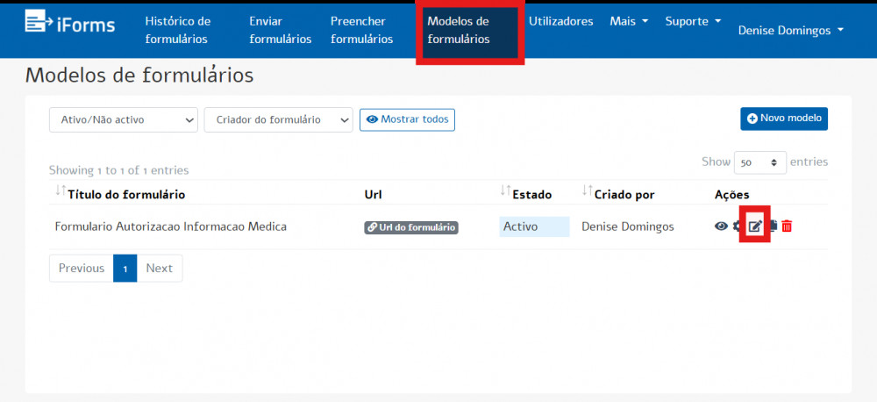
Task: Expand the Criador do formulário dropdown
Action: [x=278, y=120]
